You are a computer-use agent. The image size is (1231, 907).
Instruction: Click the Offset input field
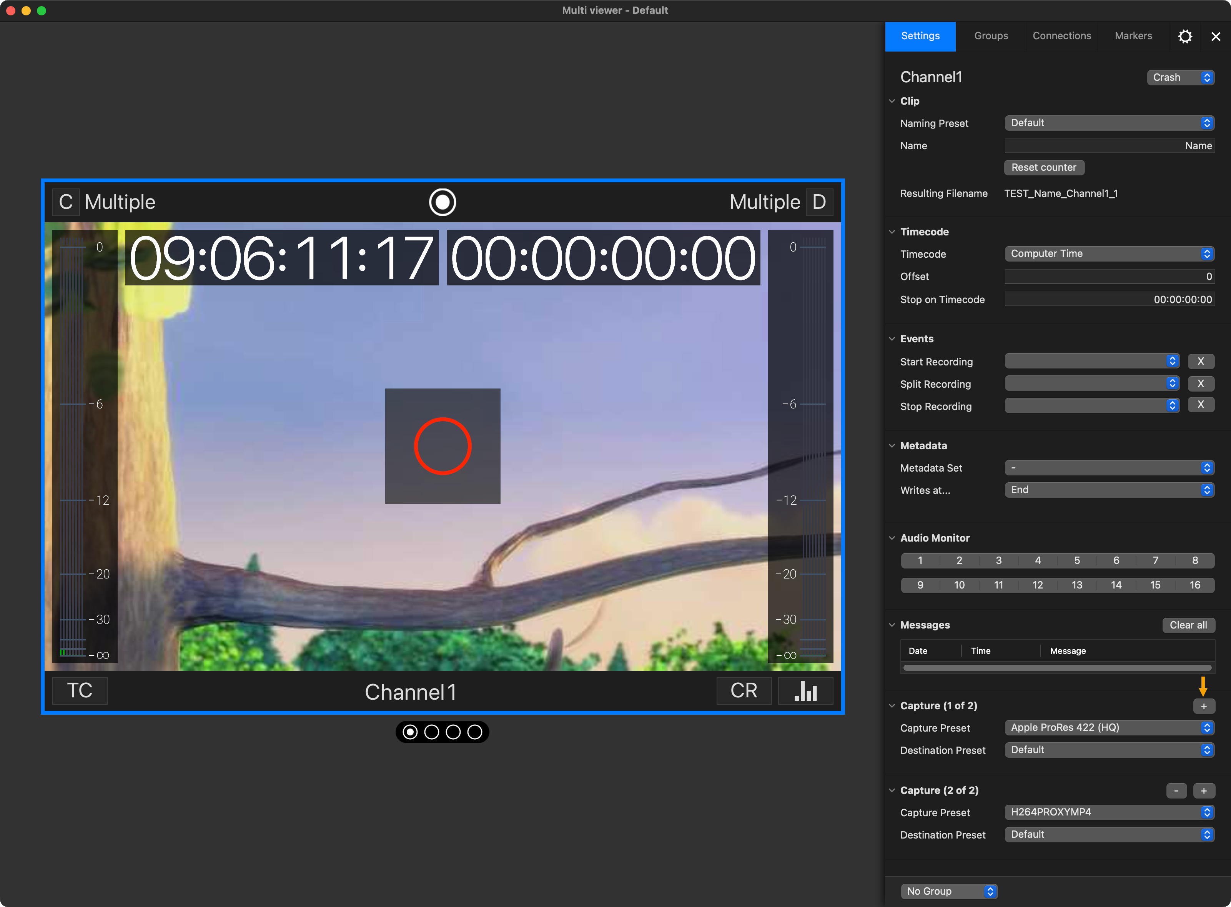coord(1109,277)
